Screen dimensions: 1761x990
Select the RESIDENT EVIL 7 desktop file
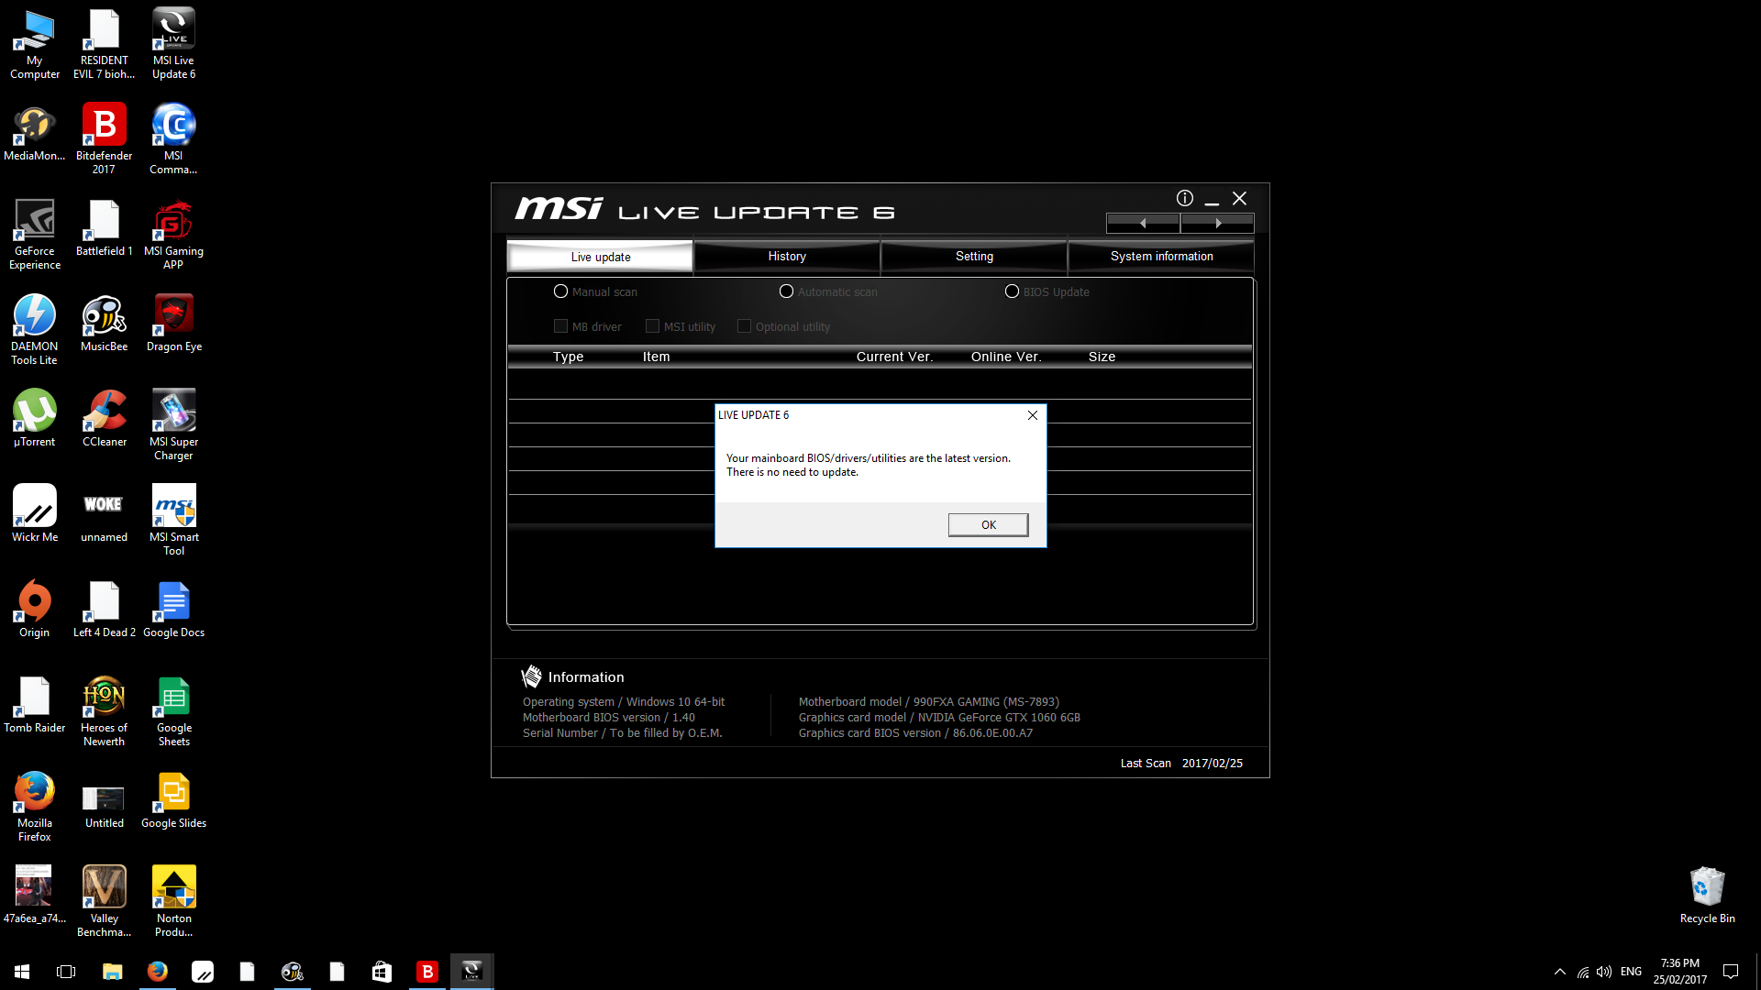(x=104, y=44)
